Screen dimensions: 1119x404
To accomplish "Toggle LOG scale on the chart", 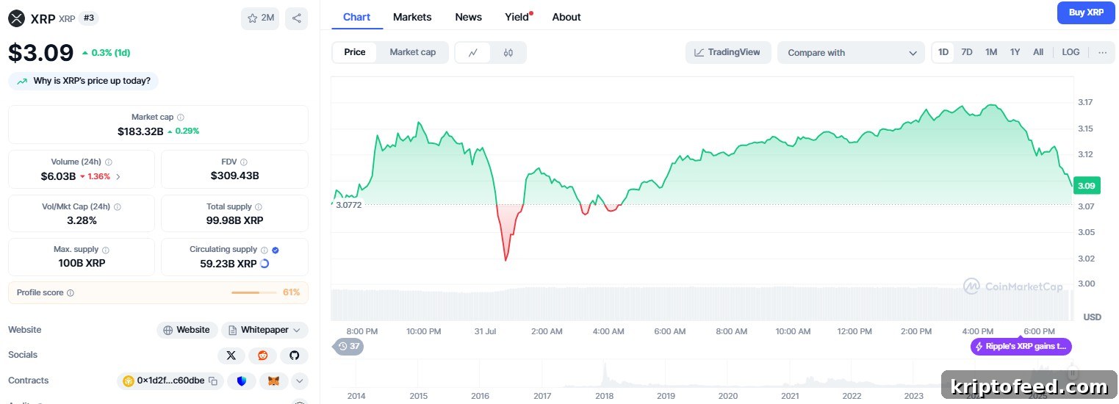I will tap(1071, 52).
